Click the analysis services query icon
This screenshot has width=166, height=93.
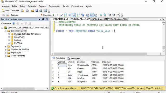[27, 11]
